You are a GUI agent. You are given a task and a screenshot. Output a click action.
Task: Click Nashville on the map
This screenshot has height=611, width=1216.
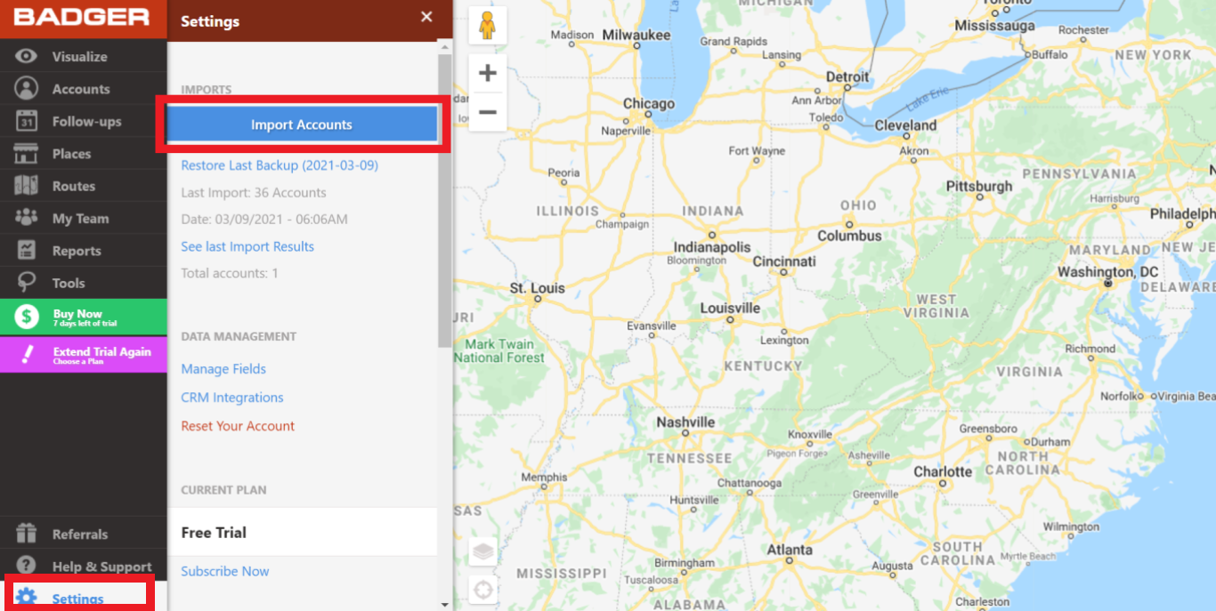coord(685,422)
